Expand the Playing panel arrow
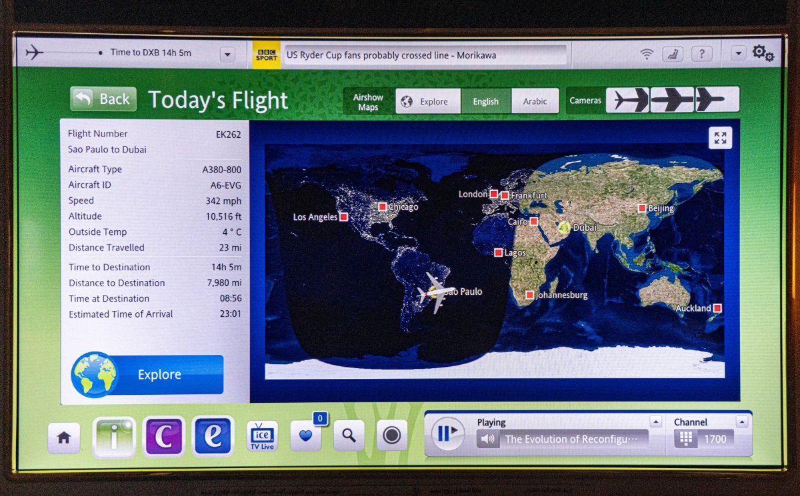 tap(656, 421)
